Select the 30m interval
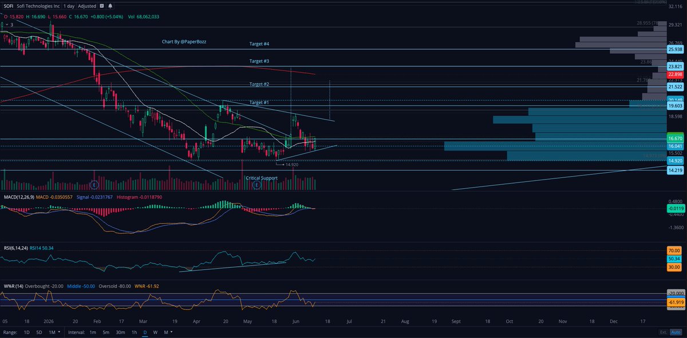The width and height of the screenshot is (687, 338). 121,332
